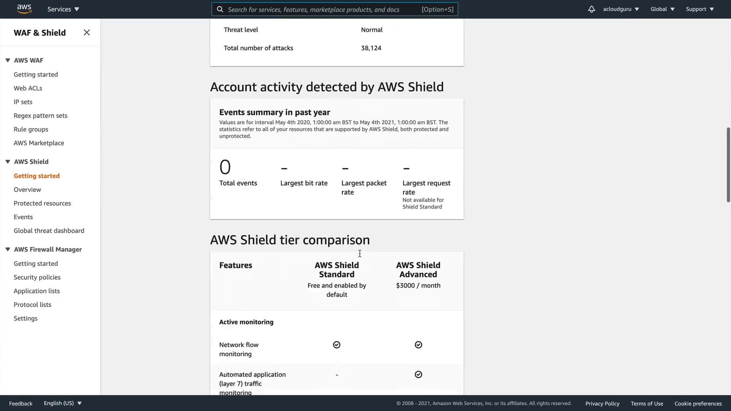Click the page vertical scrollbar
The height and width of the screenshot is (411, 731).
728,164
